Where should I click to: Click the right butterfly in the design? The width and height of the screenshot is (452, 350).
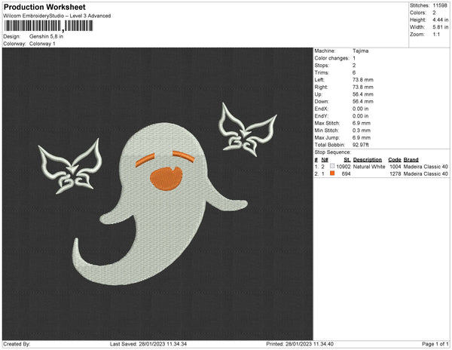[247, 130]
